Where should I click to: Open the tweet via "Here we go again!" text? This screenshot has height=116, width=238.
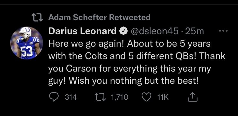point(87,44)
